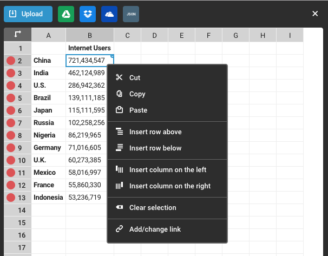Select Insert column on the left
Viewport: 328px width, 256px height.
[x=167, y=169]
